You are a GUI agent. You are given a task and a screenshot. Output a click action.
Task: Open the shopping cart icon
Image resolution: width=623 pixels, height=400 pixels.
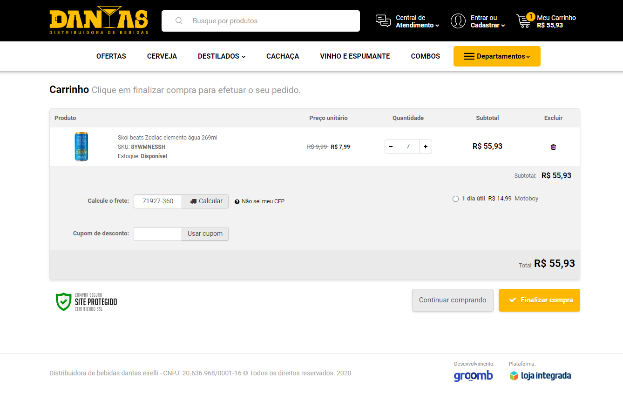click(524, 21)
